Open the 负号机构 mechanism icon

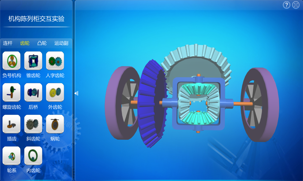pos(12,61)
